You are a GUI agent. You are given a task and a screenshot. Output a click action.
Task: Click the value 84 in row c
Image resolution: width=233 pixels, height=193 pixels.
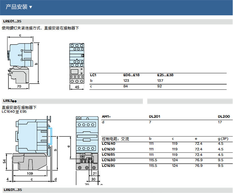pos(126,86)
